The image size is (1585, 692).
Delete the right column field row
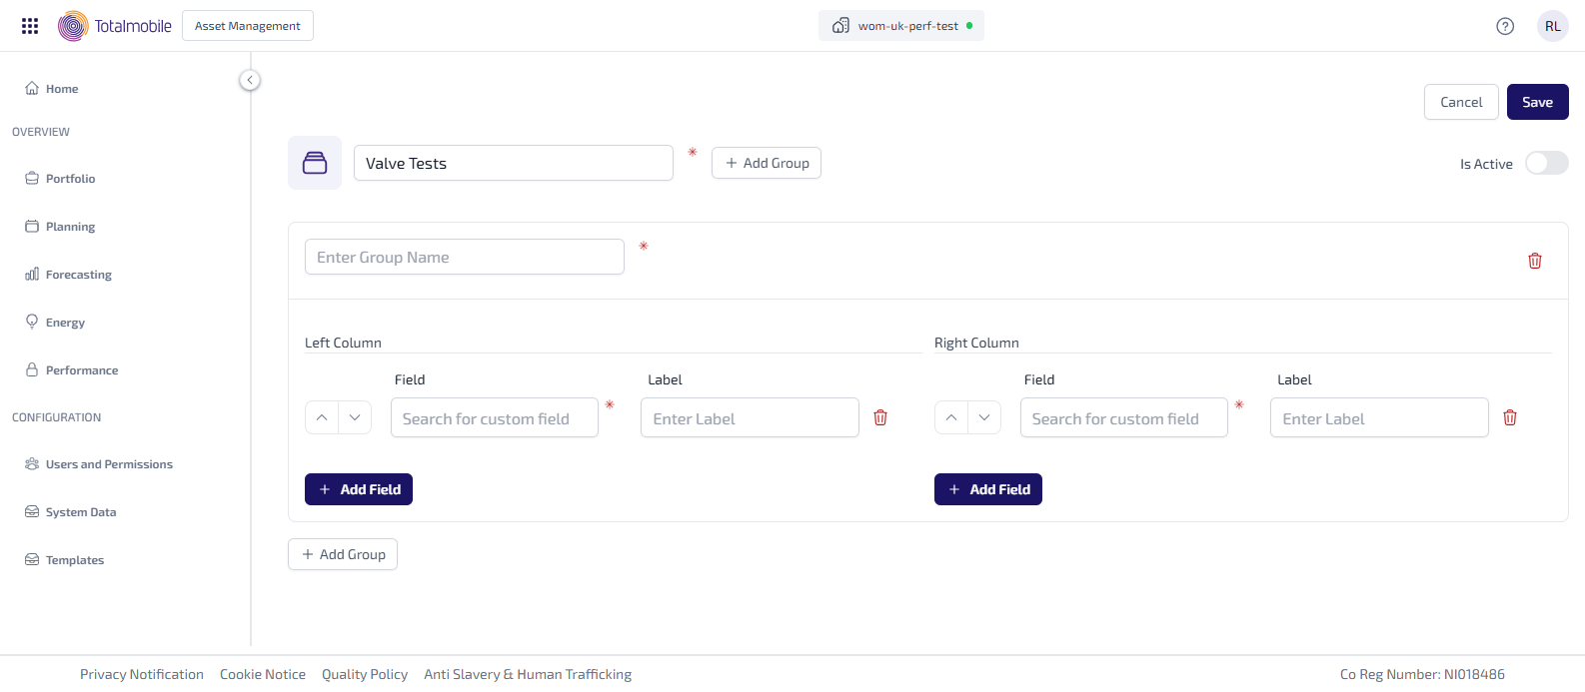pos(1509,417)
